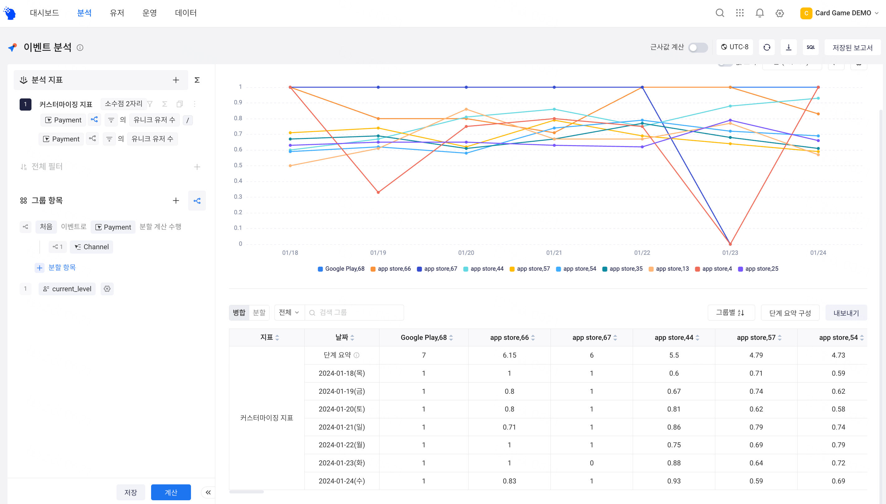Open the notifications bell
Screen dimensions: 886x504
click(759, 13)
